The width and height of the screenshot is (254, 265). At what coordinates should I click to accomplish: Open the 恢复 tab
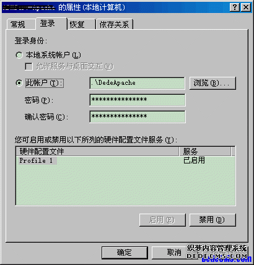[81, 25]
